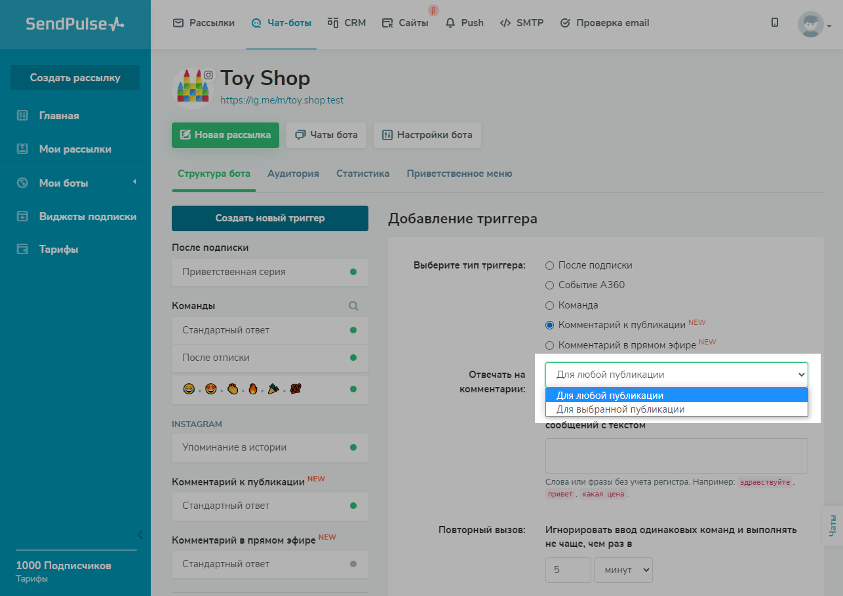This screenshot has width=843, height=596.
Task: Open the mobile device icon in header
Action: 775,23
